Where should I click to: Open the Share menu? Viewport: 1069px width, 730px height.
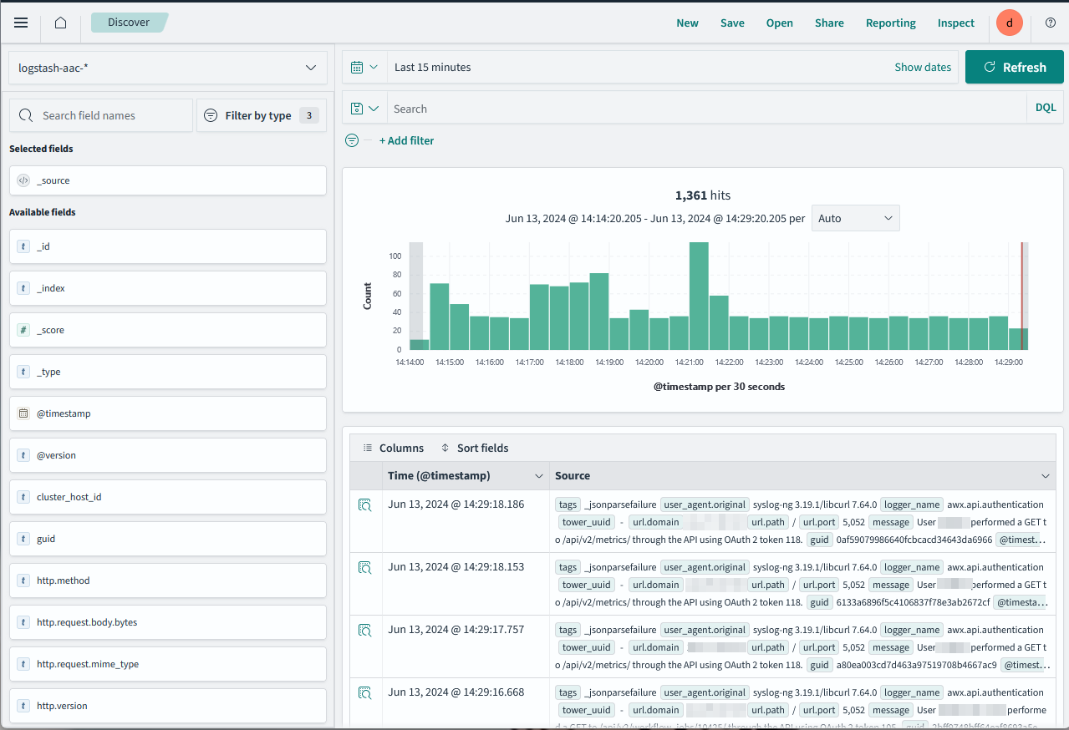(829, 23)
